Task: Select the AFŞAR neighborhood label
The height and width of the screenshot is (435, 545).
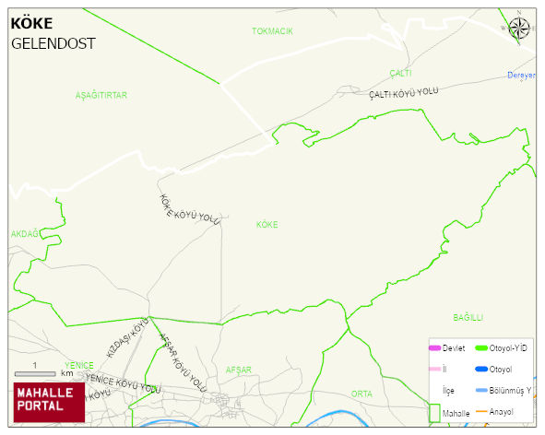Action: coord(239,370)
